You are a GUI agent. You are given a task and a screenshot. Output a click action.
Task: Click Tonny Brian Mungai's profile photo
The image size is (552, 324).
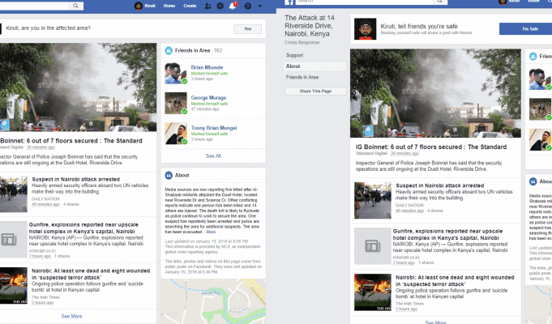tap(176, 134)
